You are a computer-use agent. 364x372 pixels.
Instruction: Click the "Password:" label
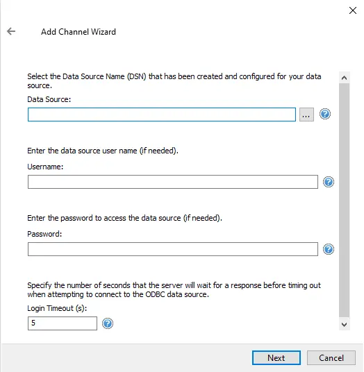[x=44, y=234]
